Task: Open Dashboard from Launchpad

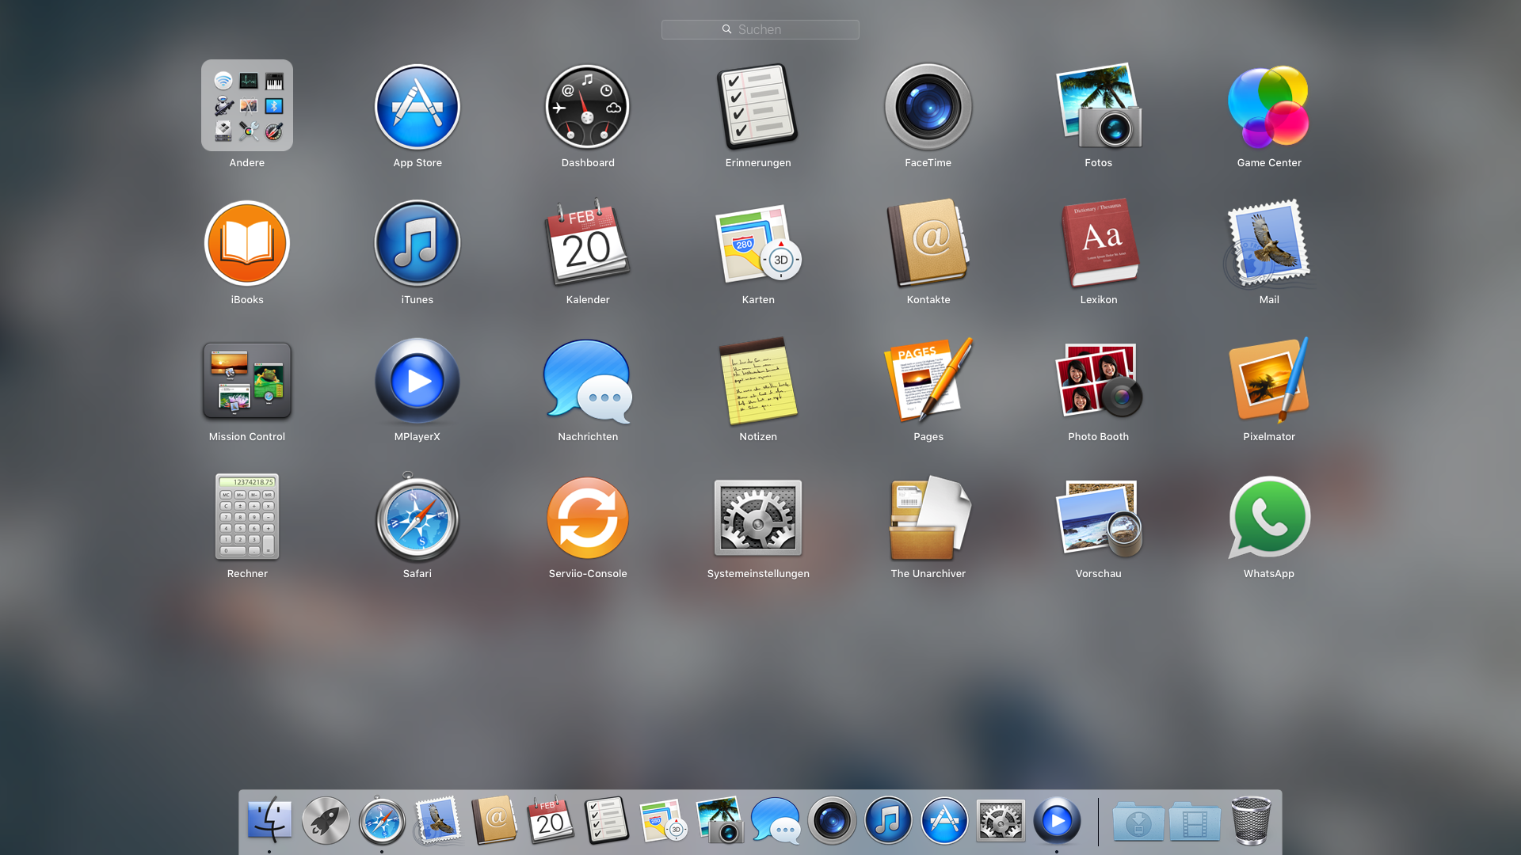Action: tap(587, 107)
